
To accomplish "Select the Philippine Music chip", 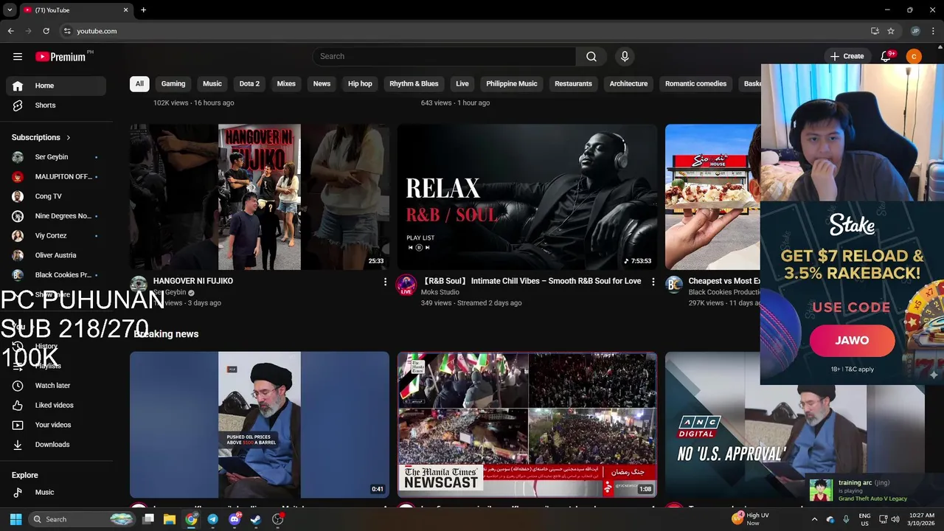I will 512,83.
